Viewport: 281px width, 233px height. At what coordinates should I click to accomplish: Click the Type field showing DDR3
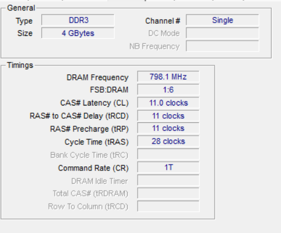click(78, 20)
